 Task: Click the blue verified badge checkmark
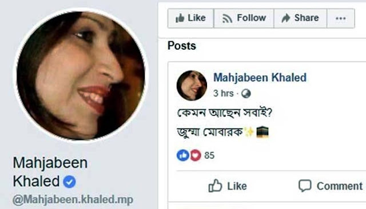[70, 182]
